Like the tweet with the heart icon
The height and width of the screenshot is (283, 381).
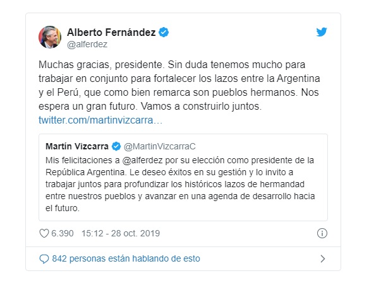[45, 233]
